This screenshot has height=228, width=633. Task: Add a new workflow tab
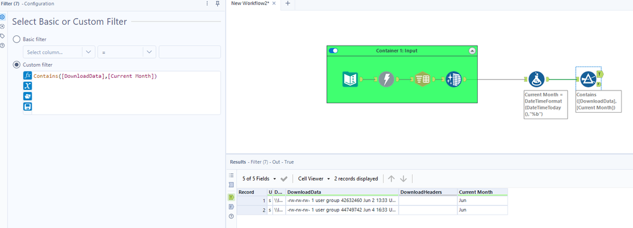pos(288,3)
